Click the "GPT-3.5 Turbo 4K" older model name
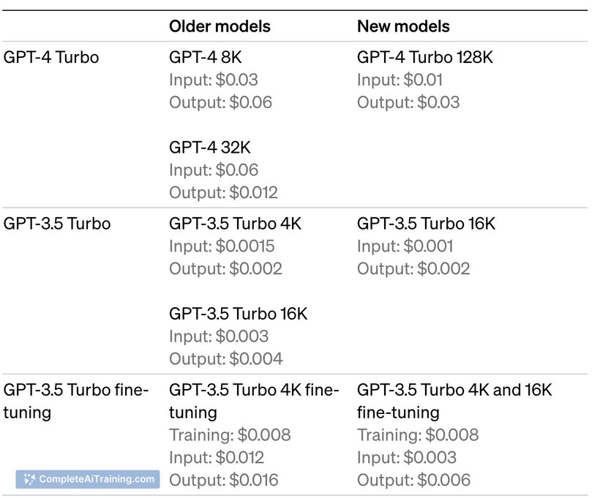This screenshot has height=498, width=600. [x=235, y=223]
